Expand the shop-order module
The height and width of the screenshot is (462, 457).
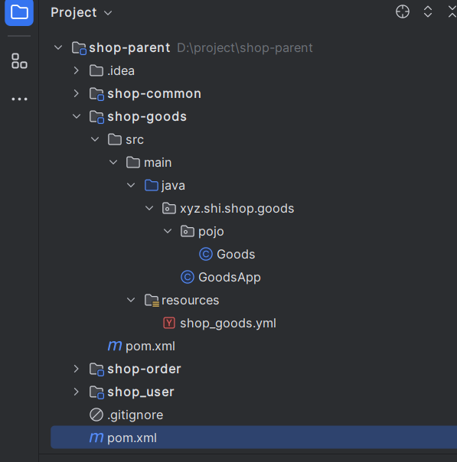point(77,369)
